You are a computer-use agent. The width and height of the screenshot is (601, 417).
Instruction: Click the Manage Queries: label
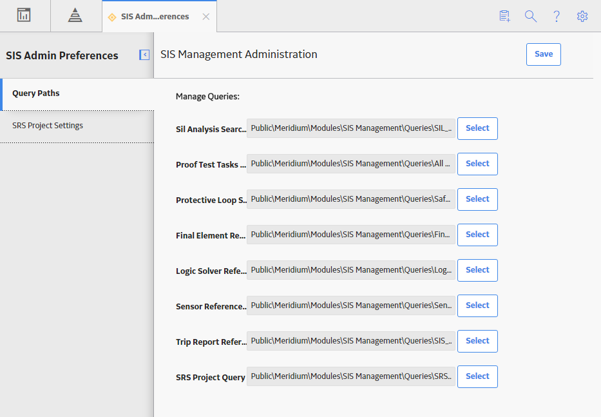[207, 97]
